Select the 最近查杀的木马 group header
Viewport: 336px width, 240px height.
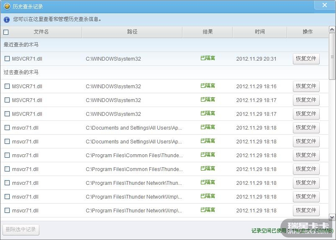pos(21,45)
